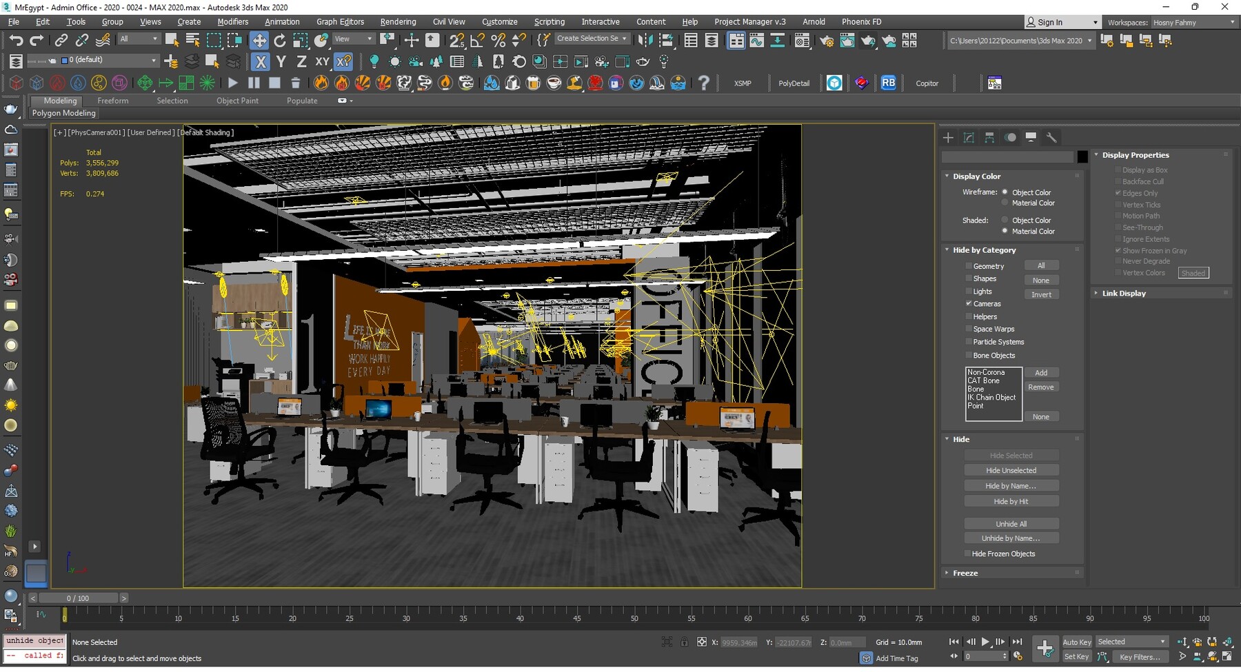Screen dimensions: 1241x672
Task: Enable the Display as Box option
Action: click(1118, 170)
